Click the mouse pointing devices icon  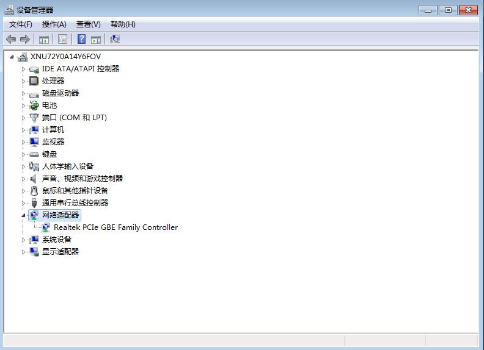click(x=34, y=191)
